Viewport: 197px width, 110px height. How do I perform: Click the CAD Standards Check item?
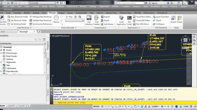157,20
